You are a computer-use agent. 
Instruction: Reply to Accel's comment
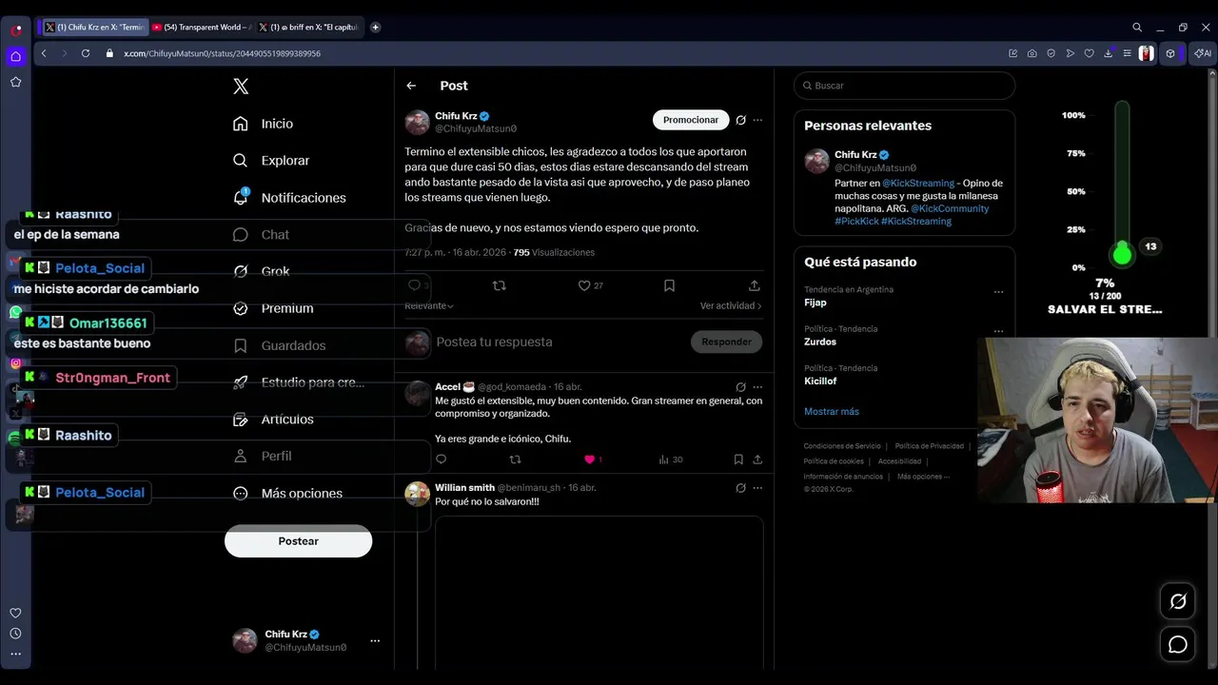pyautogui.click(x=441, y=460)
